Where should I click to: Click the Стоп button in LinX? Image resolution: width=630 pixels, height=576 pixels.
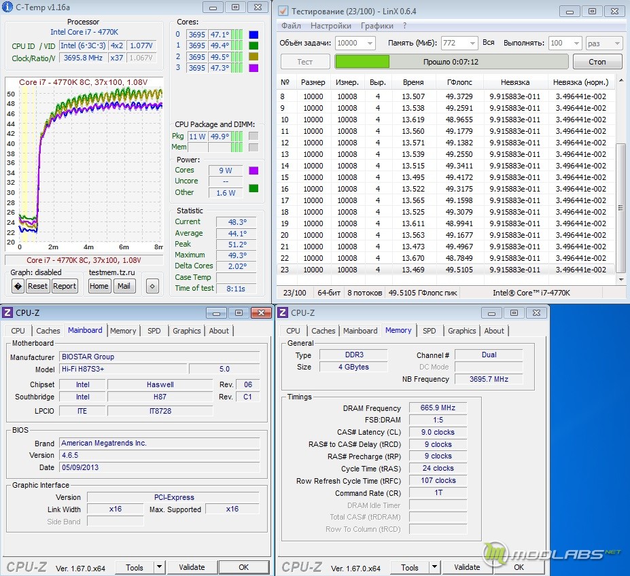[597, 62]
